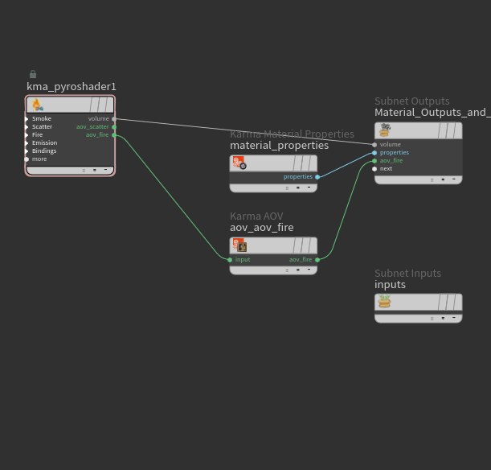Collapse inputs node using footer minus button
The width and height of the screenshot is (491, 470).
click(x=454, y=318)
